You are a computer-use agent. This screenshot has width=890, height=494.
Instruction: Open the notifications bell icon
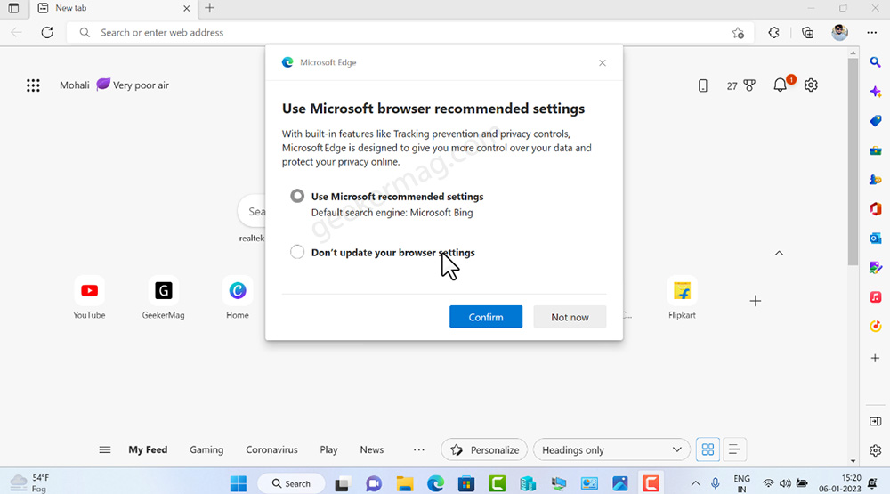(x=781, y=85)
